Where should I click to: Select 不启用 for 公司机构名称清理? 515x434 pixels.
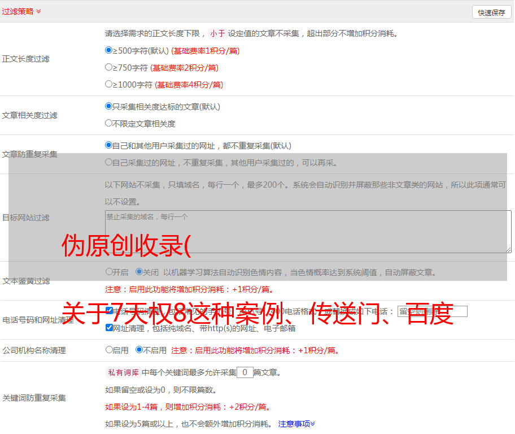point(139,350)
